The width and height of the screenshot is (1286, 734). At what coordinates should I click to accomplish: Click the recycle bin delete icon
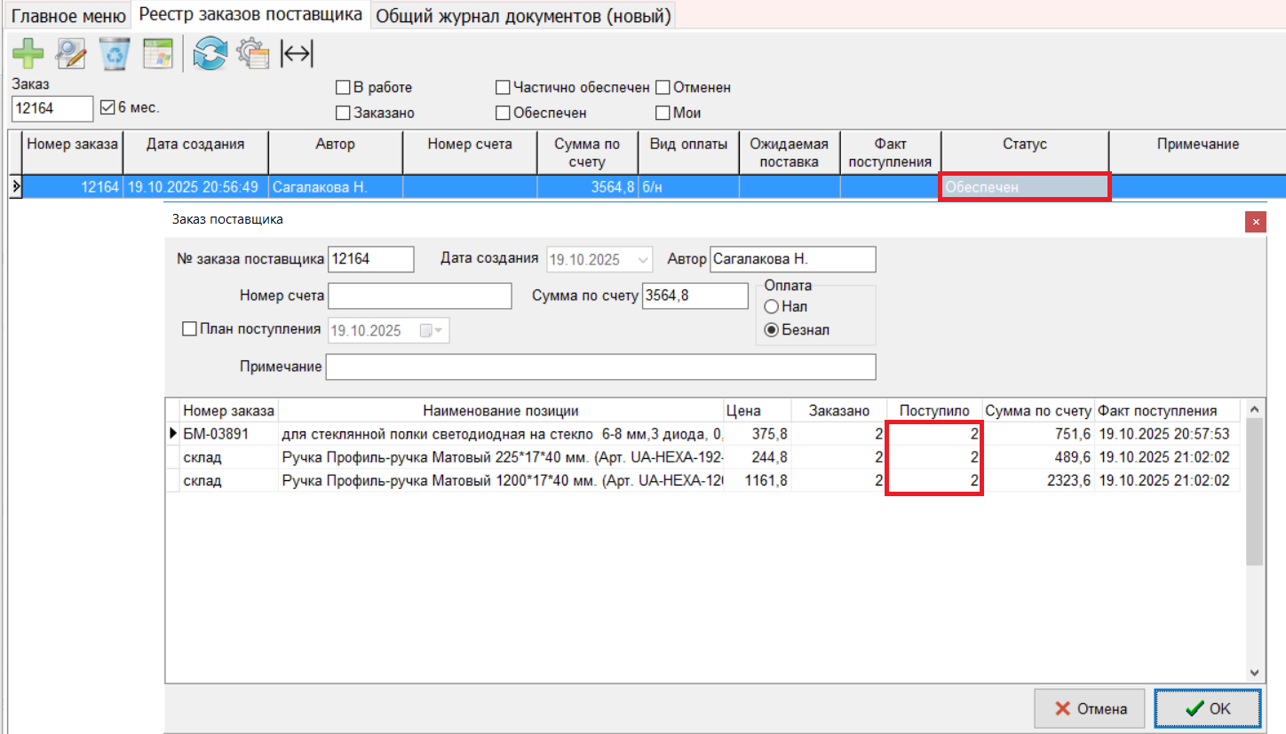pyautogui.click(x=115, y=53)
